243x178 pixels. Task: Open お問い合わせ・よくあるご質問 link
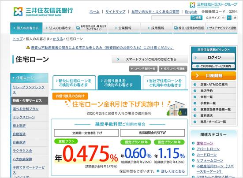tap(155, 11)
